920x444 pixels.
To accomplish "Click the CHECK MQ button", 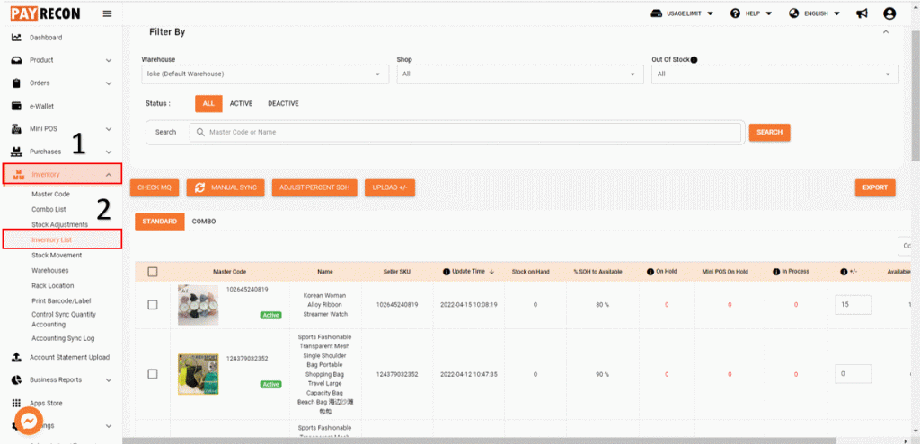I will click(155, 187).
